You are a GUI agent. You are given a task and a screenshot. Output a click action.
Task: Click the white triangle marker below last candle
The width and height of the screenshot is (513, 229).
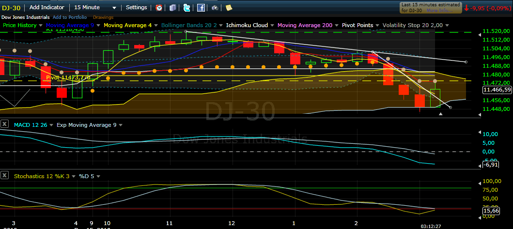click(441, 114)
